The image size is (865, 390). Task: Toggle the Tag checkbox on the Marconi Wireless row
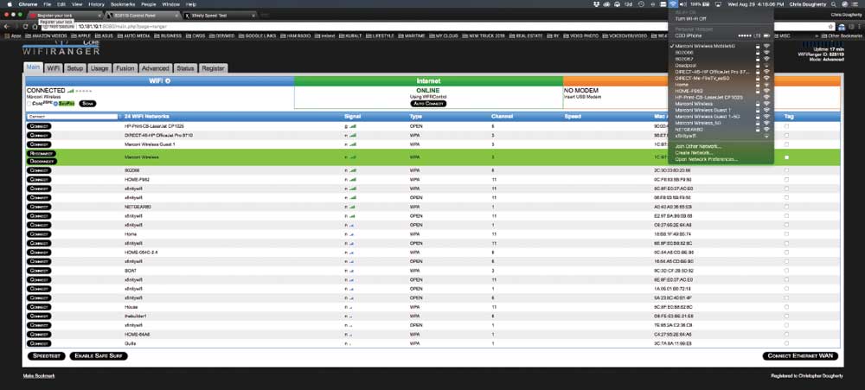click(x=786, y=157)
